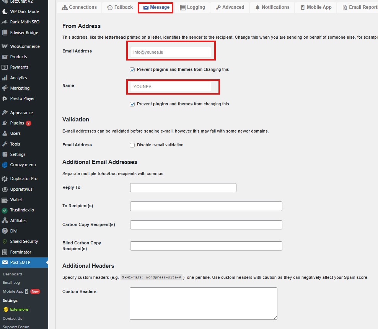Image resolution: width=378 pixels, height=329 pixels.
Task: Click the Edwiser Bridge sidebar icon
Action: pyautogui.click(x=5, y=33)
